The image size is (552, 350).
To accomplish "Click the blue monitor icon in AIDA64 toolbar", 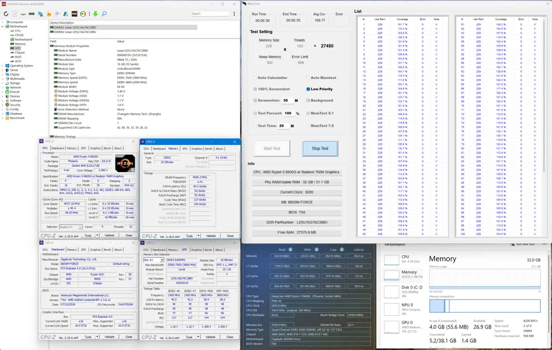I will 40,14.
